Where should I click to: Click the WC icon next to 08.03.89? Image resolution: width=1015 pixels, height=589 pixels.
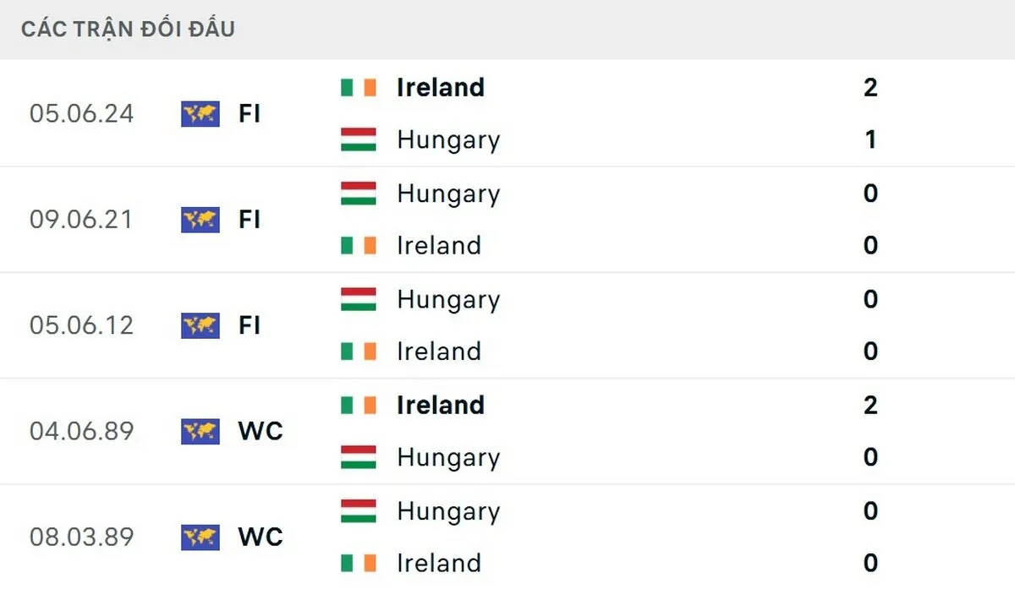coord(198,537)
